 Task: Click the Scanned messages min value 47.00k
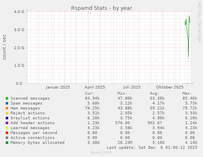(125, 98)
